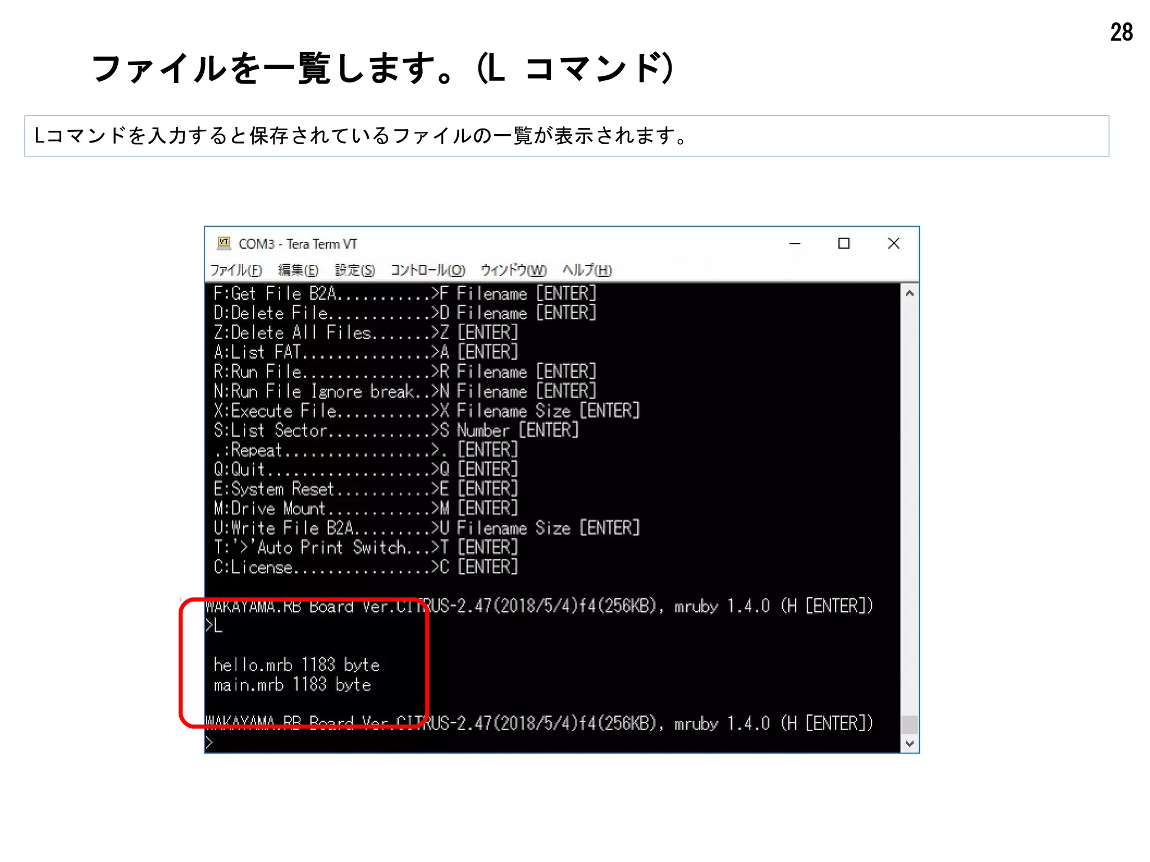Click the window title 'COM3 - Tera Term VT'
This screenshot has height=862, width=1150.
tap(298, 244)
